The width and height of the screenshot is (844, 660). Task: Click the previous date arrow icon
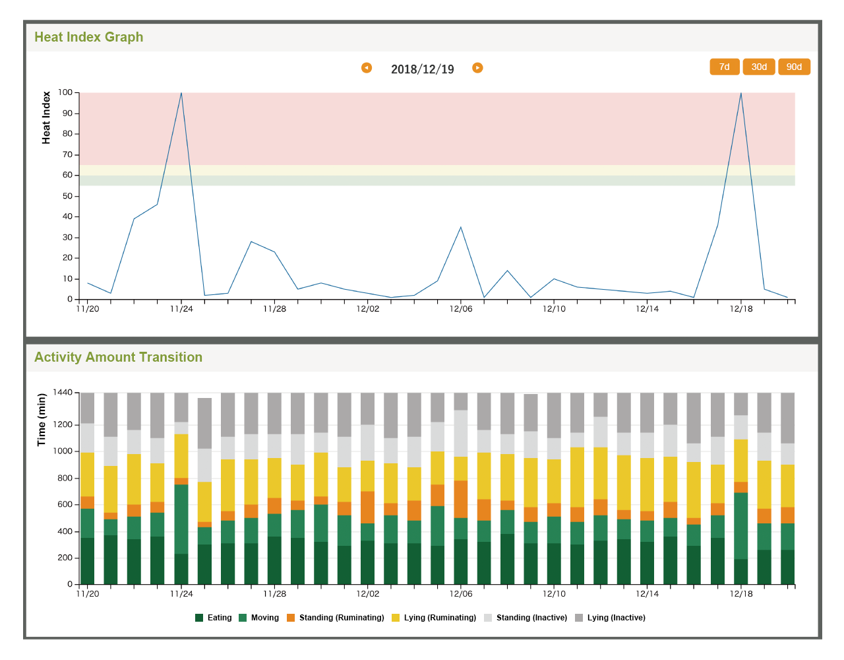[x=367, y=68]
